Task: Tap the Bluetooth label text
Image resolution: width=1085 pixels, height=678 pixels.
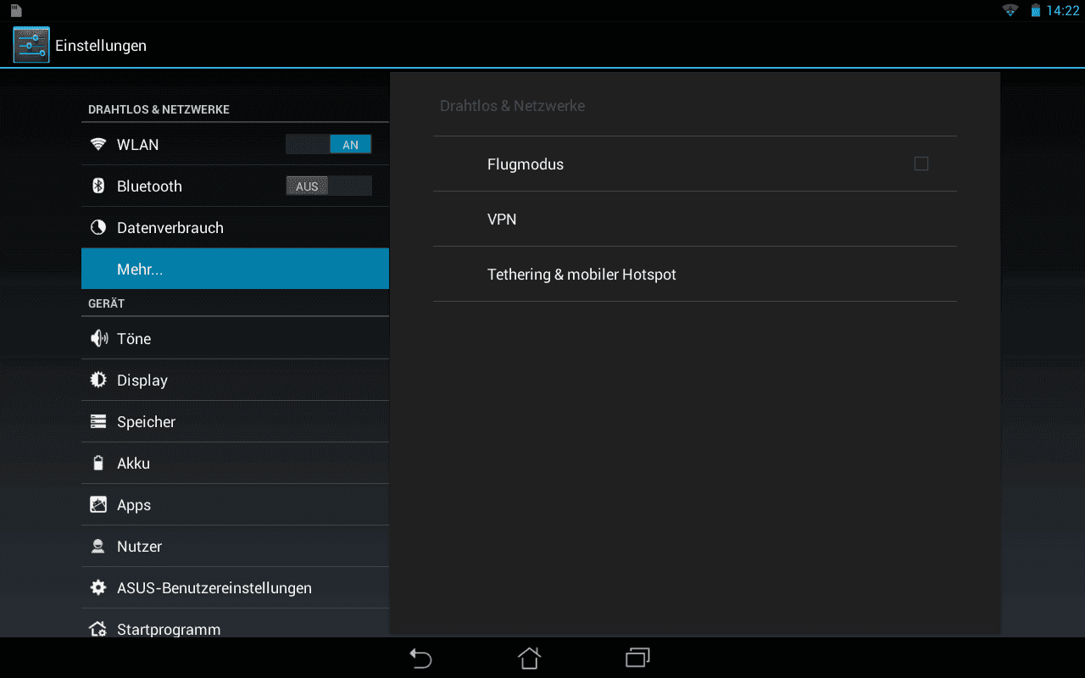Action: [149, 186]
